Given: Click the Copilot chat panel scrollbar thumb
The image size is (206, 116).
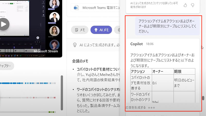Looking at the screenshot, I should [x=203, y=98].
